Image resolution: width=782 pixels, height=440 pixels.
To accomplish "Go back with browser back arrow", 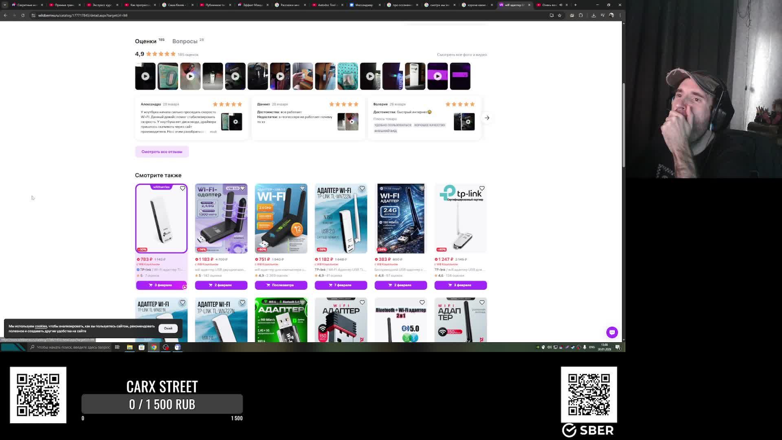I will click(5, 15).
